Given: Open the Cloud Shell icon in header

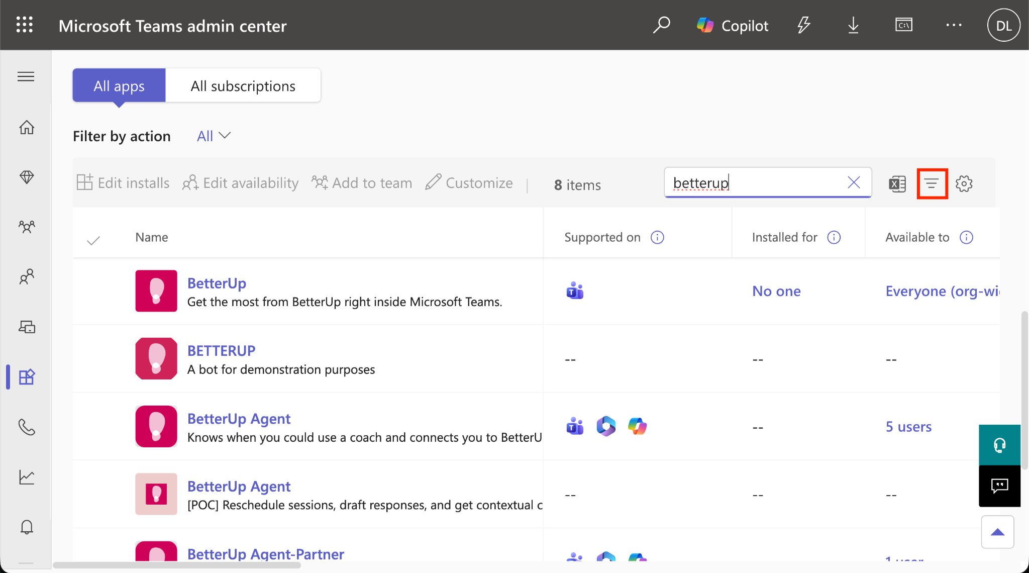Looking at the screenshot, I should [x=904, y=25].
